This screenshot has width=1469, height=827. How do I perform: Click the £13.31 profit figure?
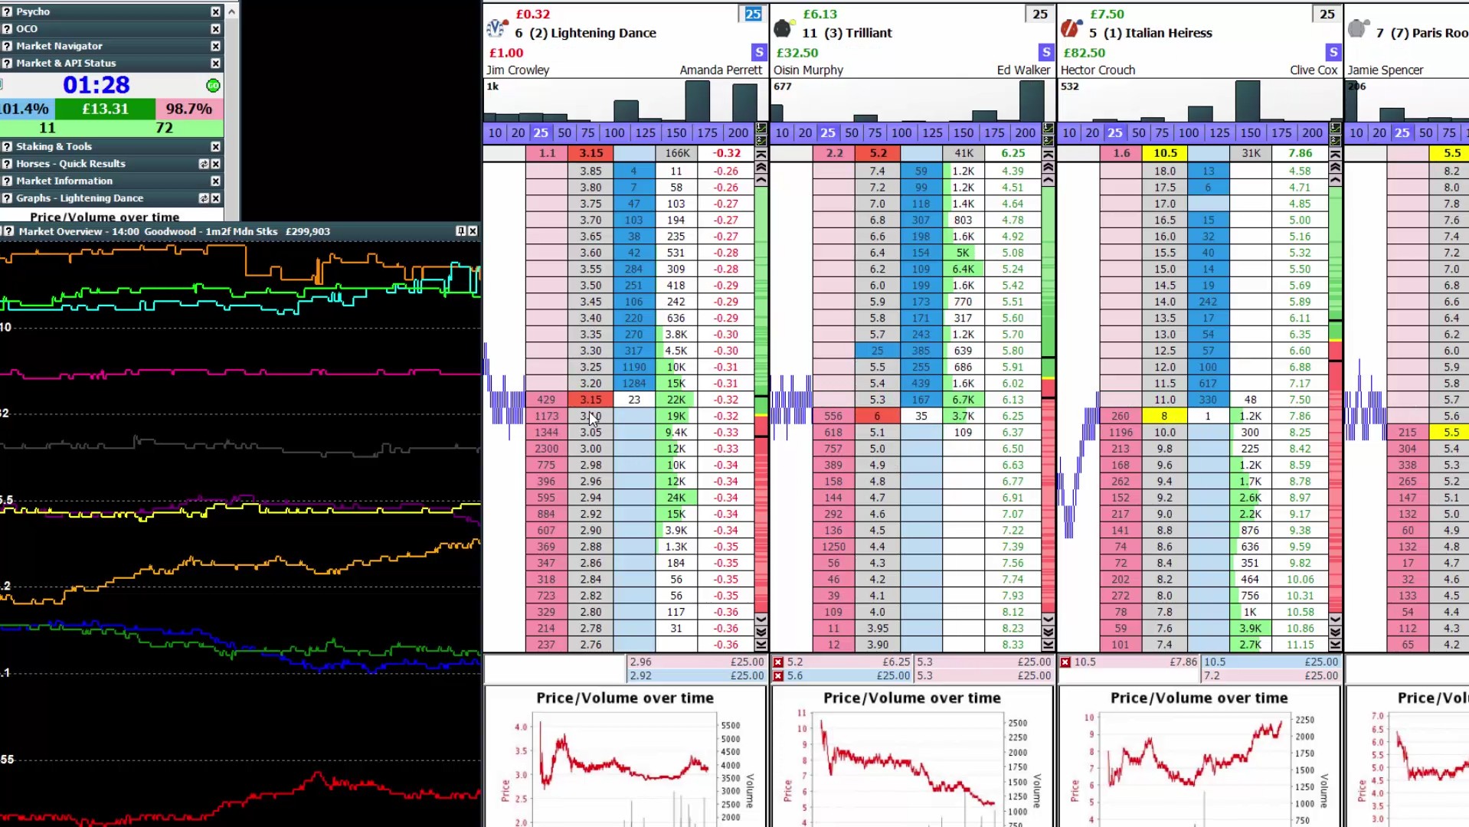(106, 109)
